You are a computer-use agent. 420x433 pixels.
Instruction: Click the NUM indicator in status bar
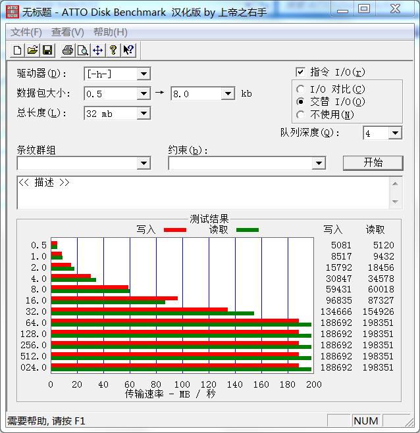(x=366, y=421)
